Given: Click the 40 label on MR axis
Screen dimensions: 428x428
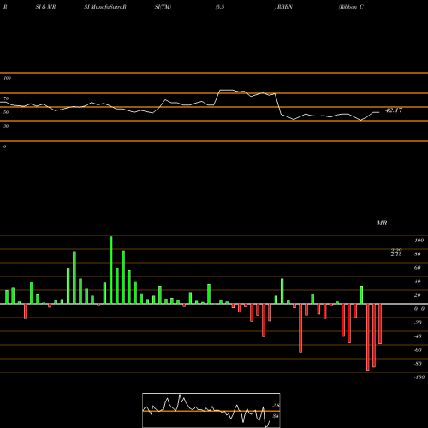Looking at the screenshot, I should coord(418,282).
